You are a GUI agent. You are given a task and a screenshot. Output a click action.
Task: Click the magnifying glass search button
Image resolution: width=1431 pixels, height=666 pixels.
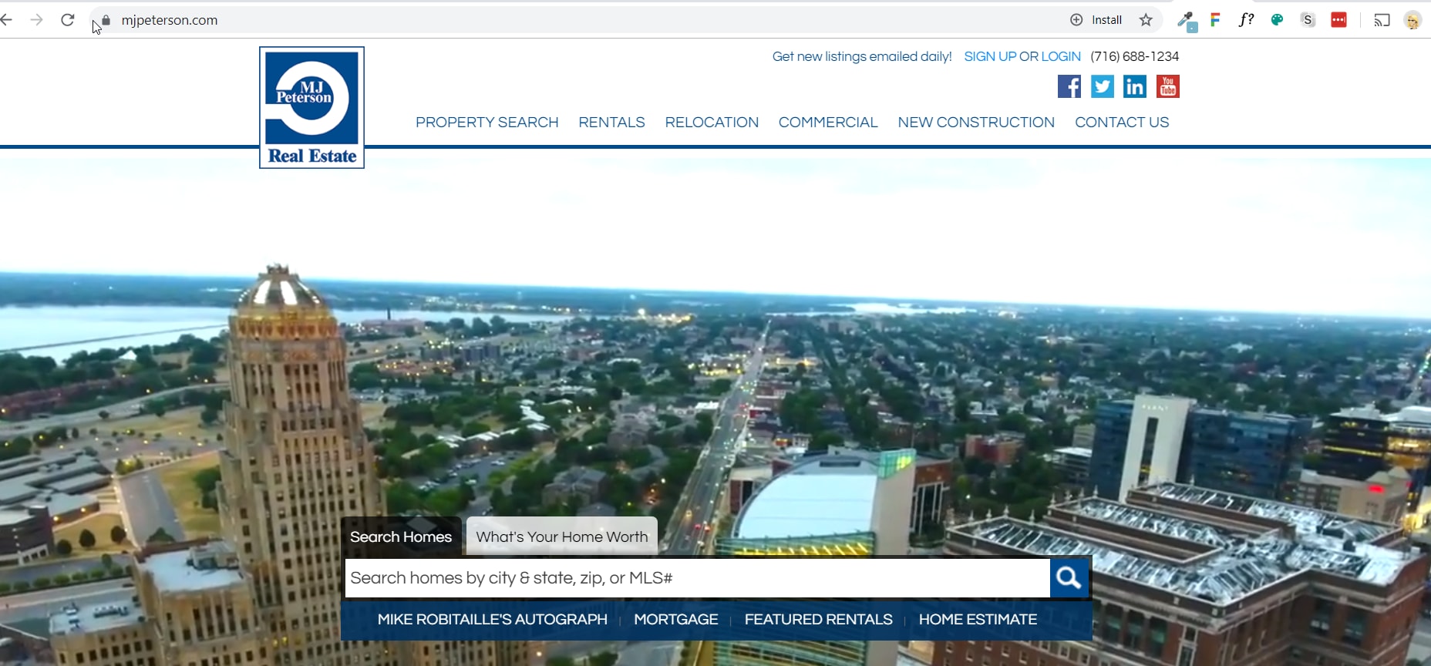pyautogui.click(x=1069, y=577)
